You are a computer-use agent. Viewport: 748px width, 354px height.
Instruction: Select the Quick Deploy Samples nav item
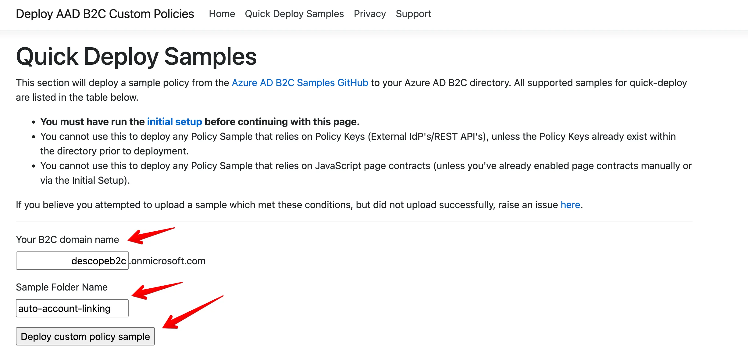(x=294, y=14)
